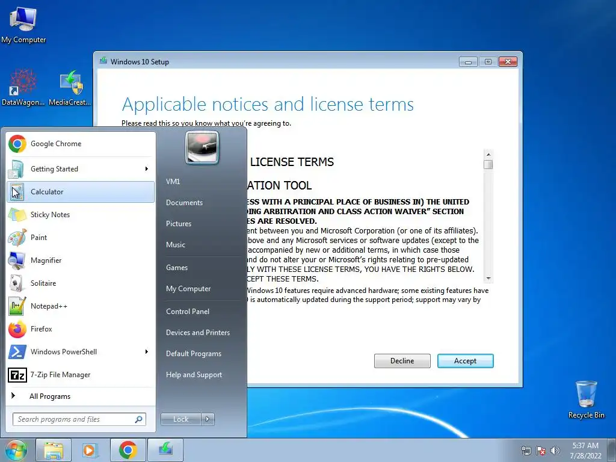Viewport: 616px width, 462px height.
Task: Open Magnifier from the Start menu
Action: point(81,260)
